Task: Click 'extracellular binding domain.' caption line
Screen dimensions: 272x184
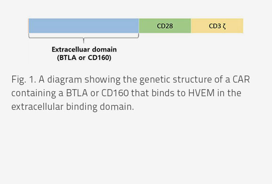Action: click(x=72, y=107)
